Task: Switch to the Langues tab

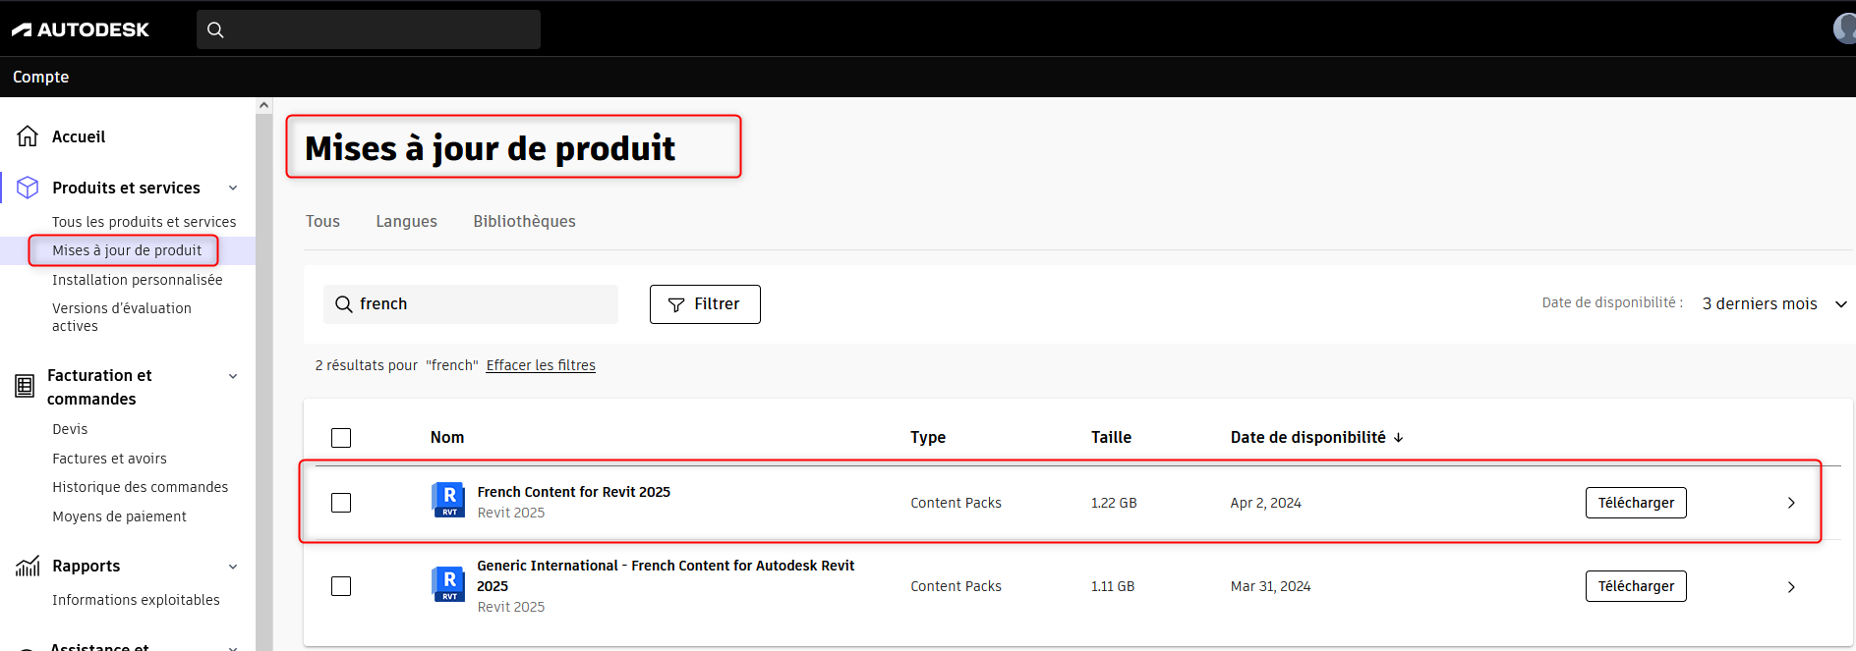Action: 406,222
